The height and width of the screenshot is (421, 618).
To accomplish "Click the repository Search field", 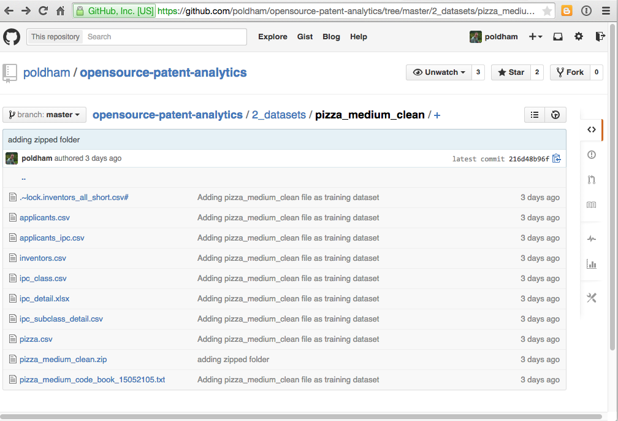I will [x=165, y=37].
